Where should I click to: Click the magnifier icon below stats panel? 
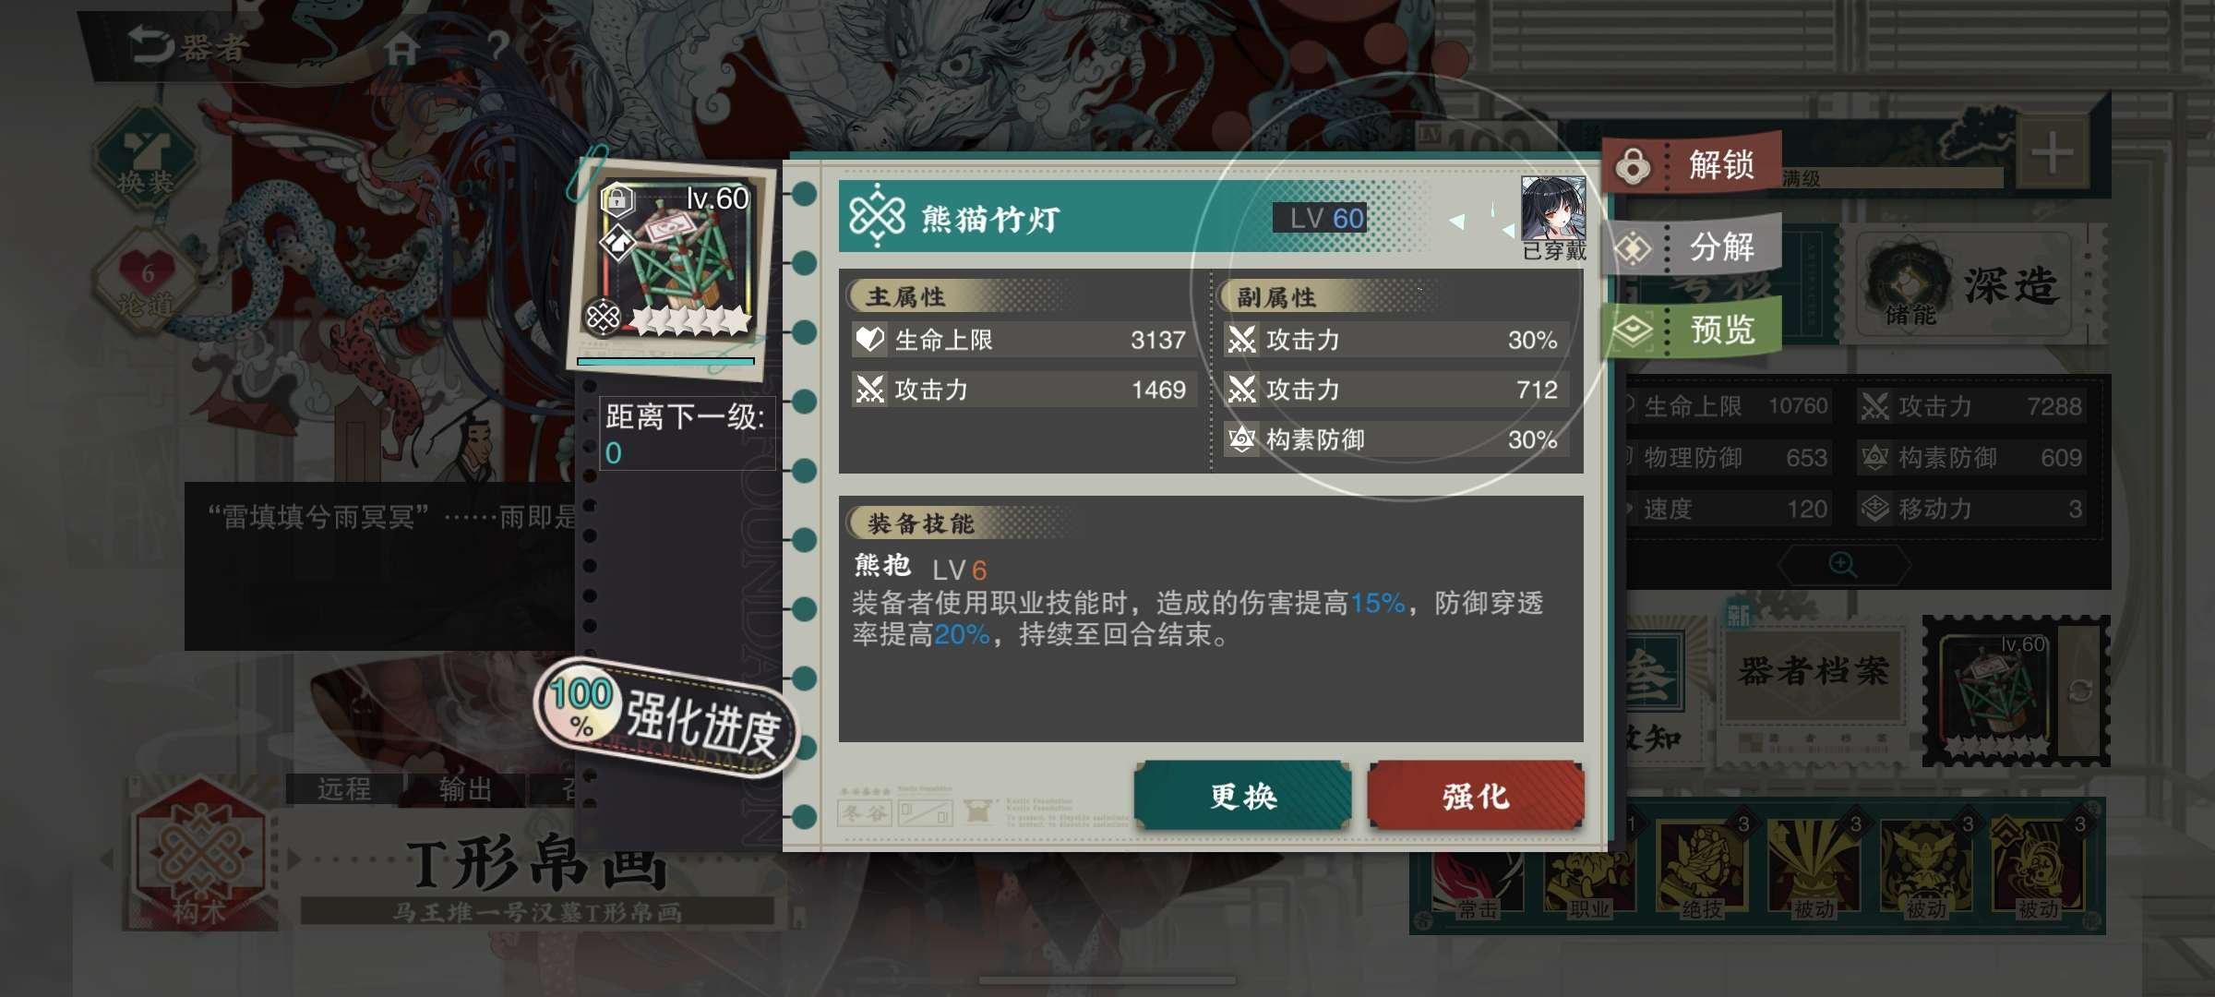click(x=1842, y=564)
